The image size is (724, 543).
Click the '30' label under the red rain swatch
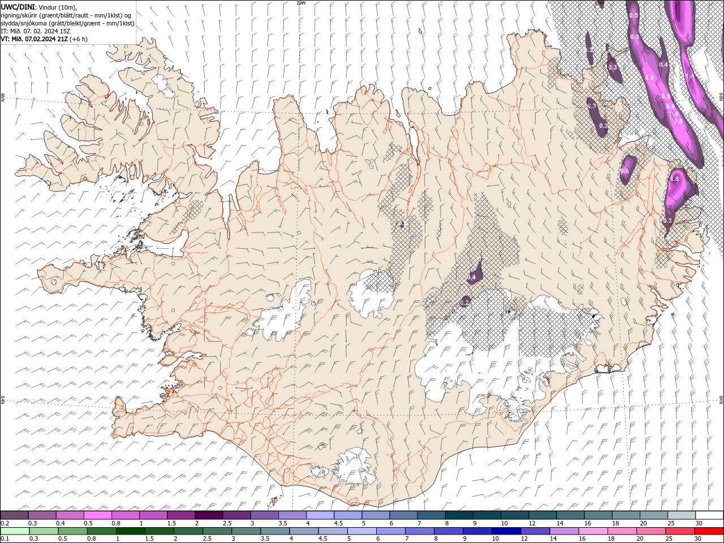[x=699, y=539]
